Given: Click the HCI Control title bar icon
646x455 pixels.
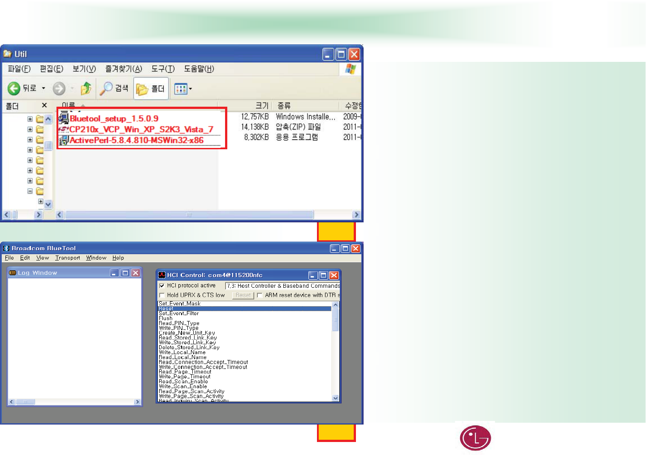Looking at the screenshot, I should [162, 275].
